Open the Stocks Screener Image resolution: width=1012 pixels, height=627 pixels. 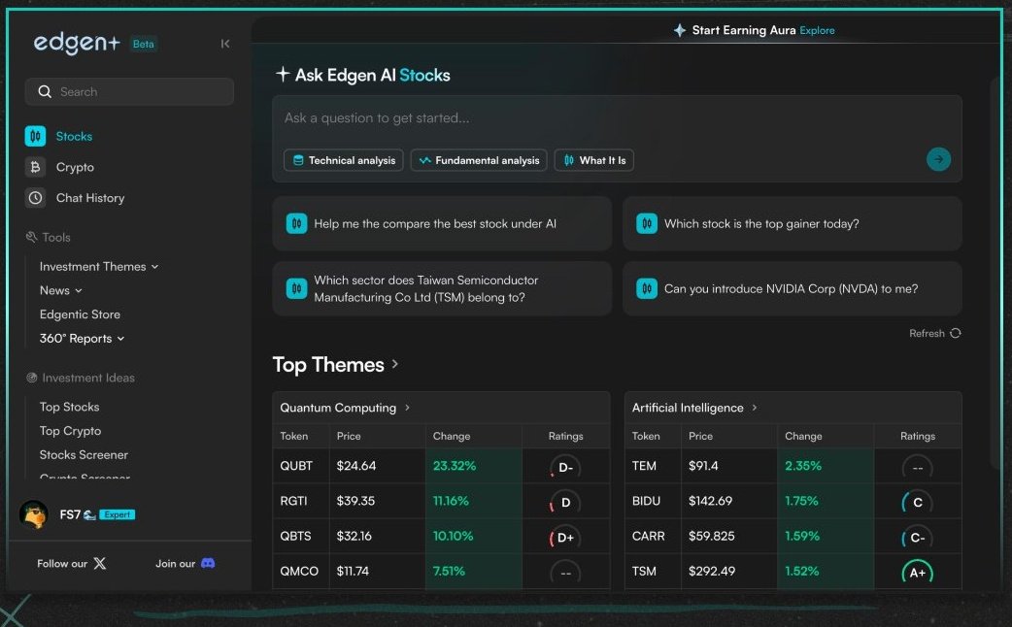(x=84, y=455)
